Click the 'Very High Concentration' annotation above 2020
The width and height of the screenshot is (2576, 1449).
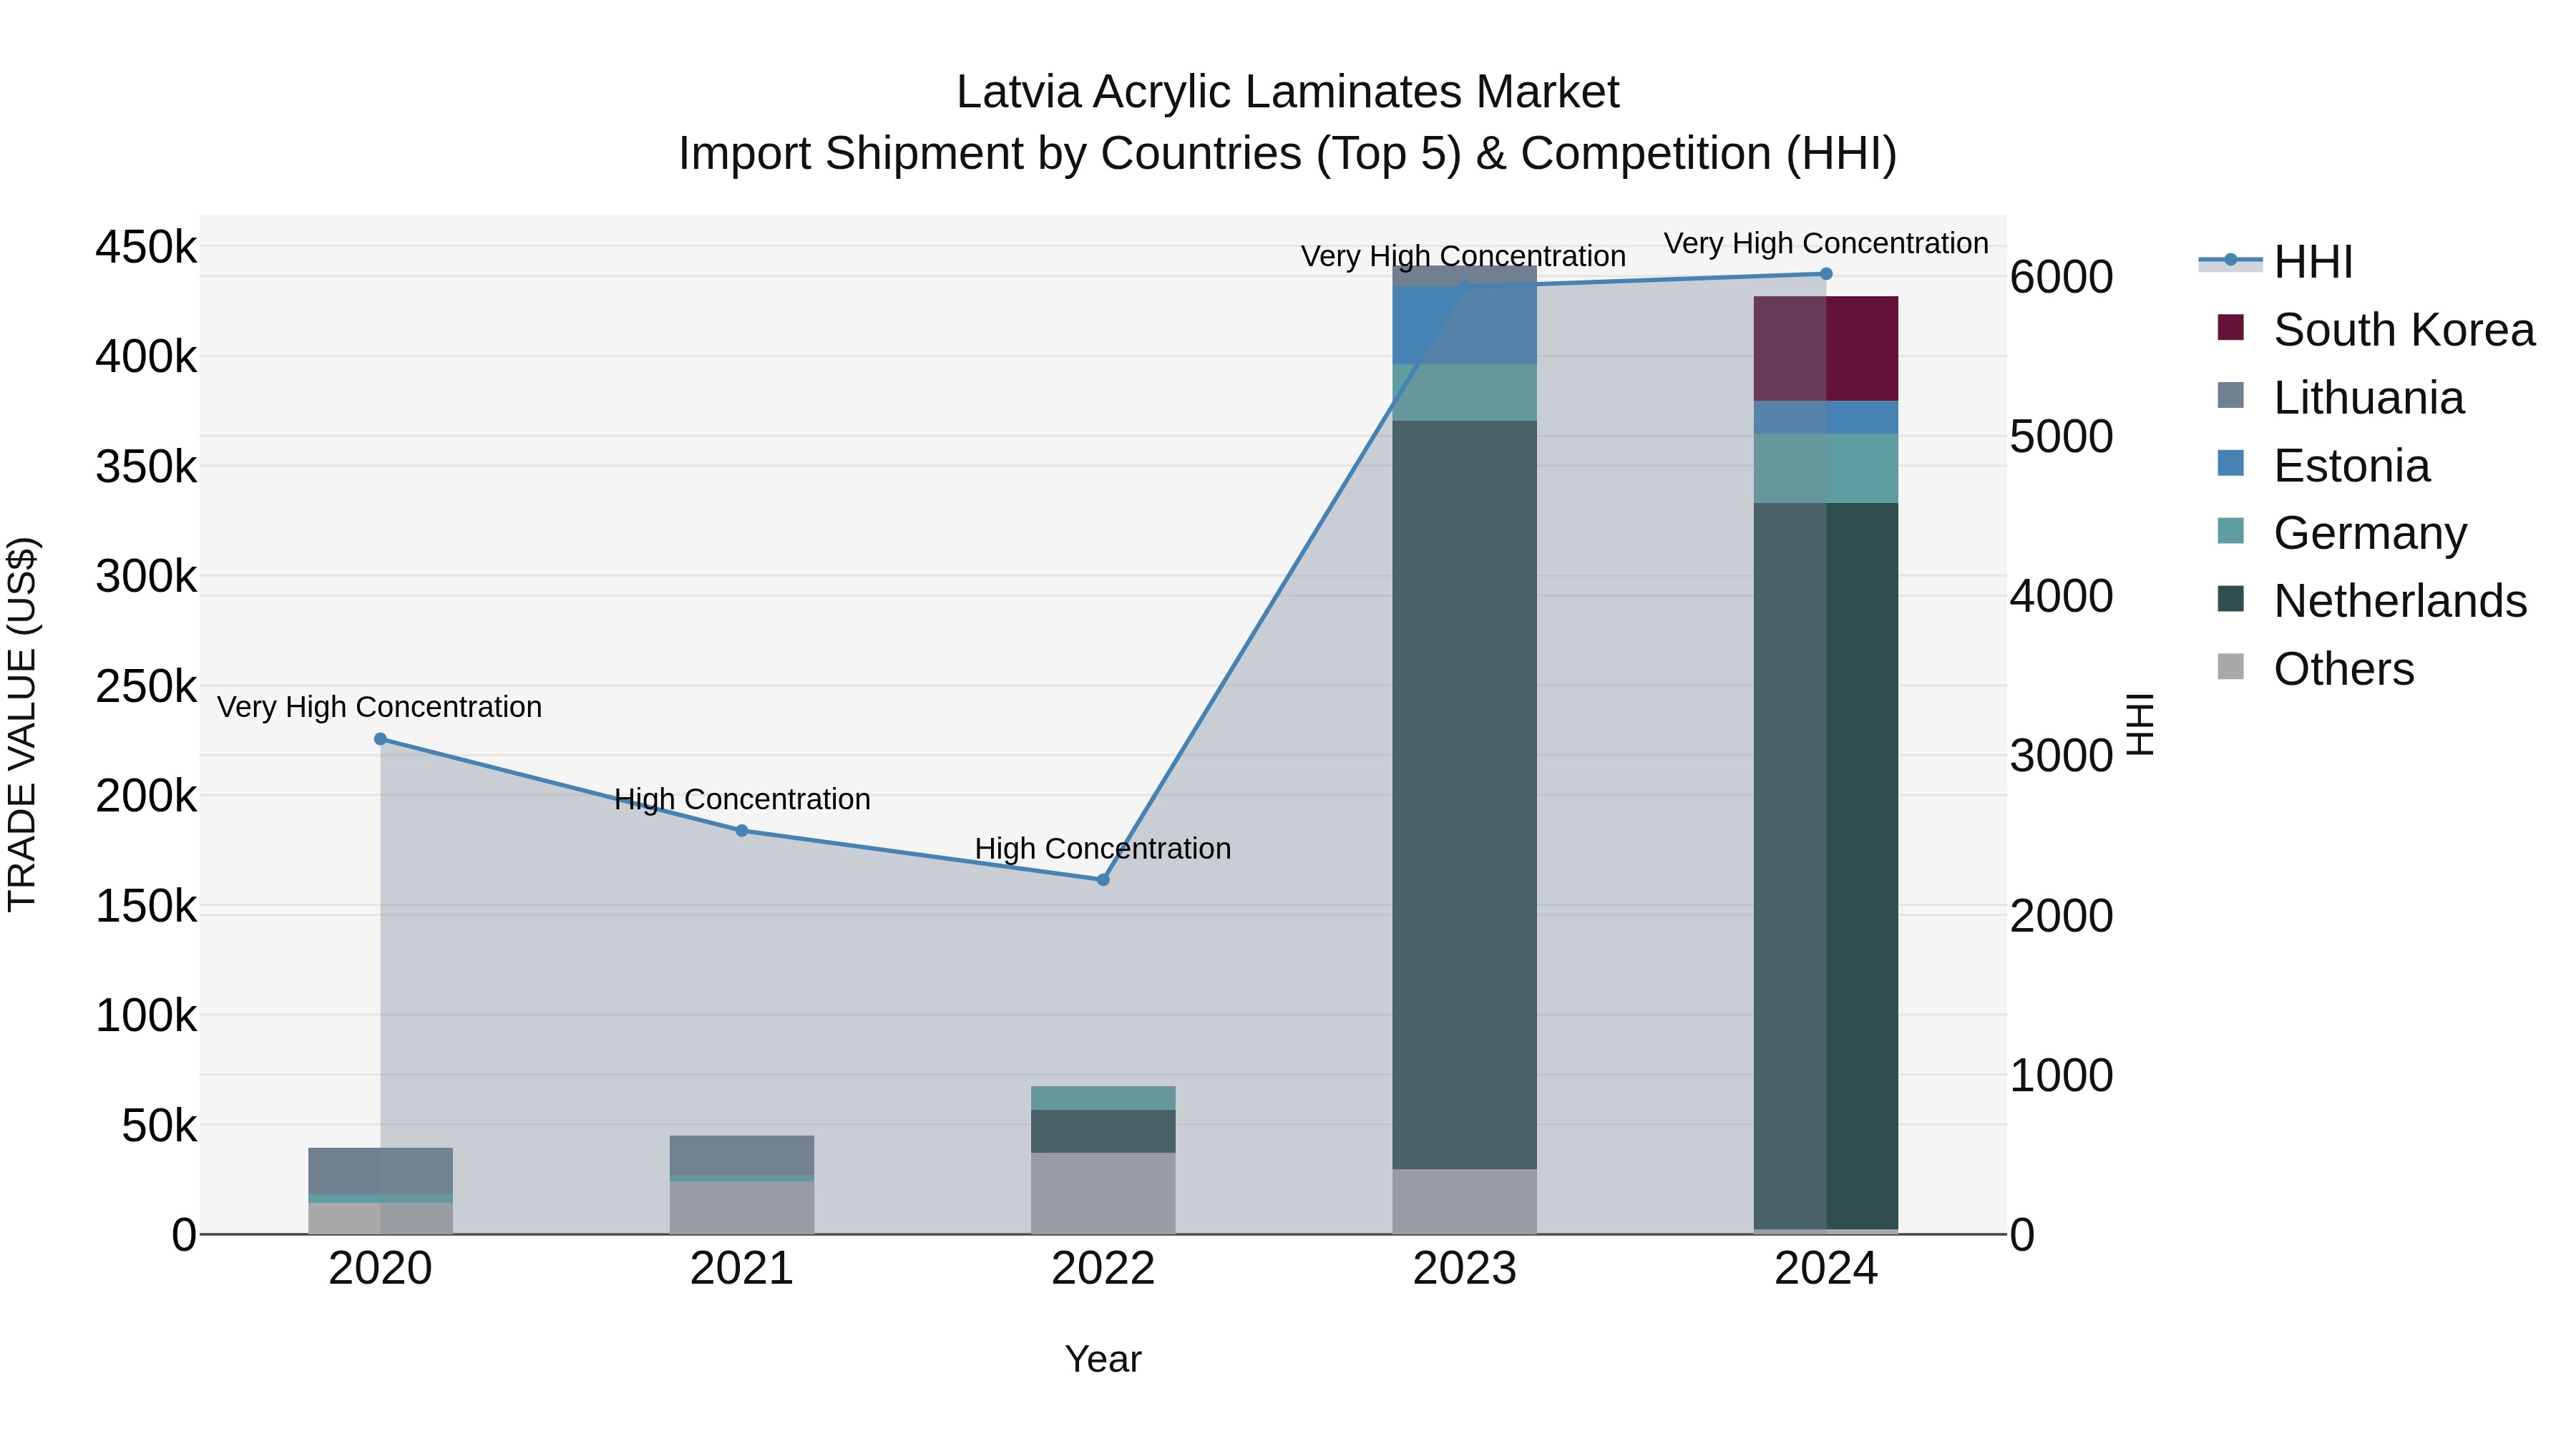click(x=380, y=707)
